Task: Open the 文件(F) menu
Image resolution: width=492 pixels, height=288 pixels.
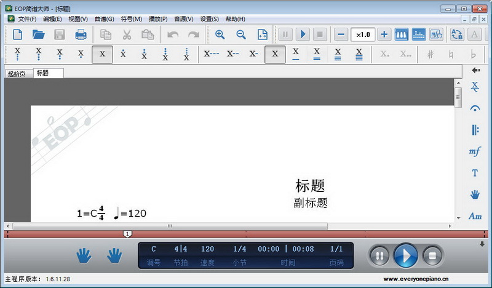Action: pos(27,19)
